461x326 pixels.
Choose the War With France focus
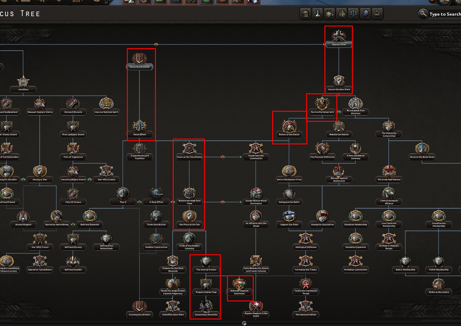click(40, 241)
